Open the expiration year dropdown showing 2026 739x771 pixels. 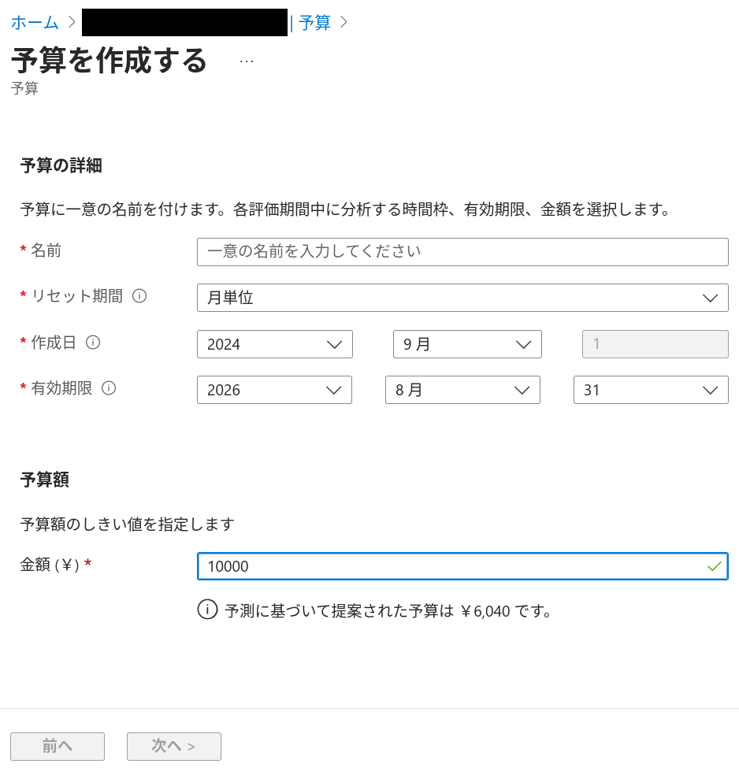pyautogui.click(x=274, y=390)
